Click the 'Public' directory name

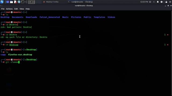click(87, 17)
